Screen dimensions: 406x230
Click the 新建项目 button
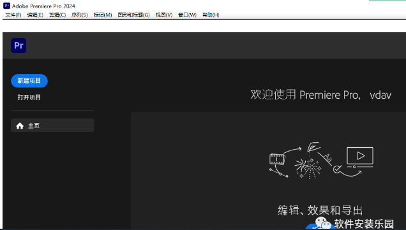(x=29, y=81)
